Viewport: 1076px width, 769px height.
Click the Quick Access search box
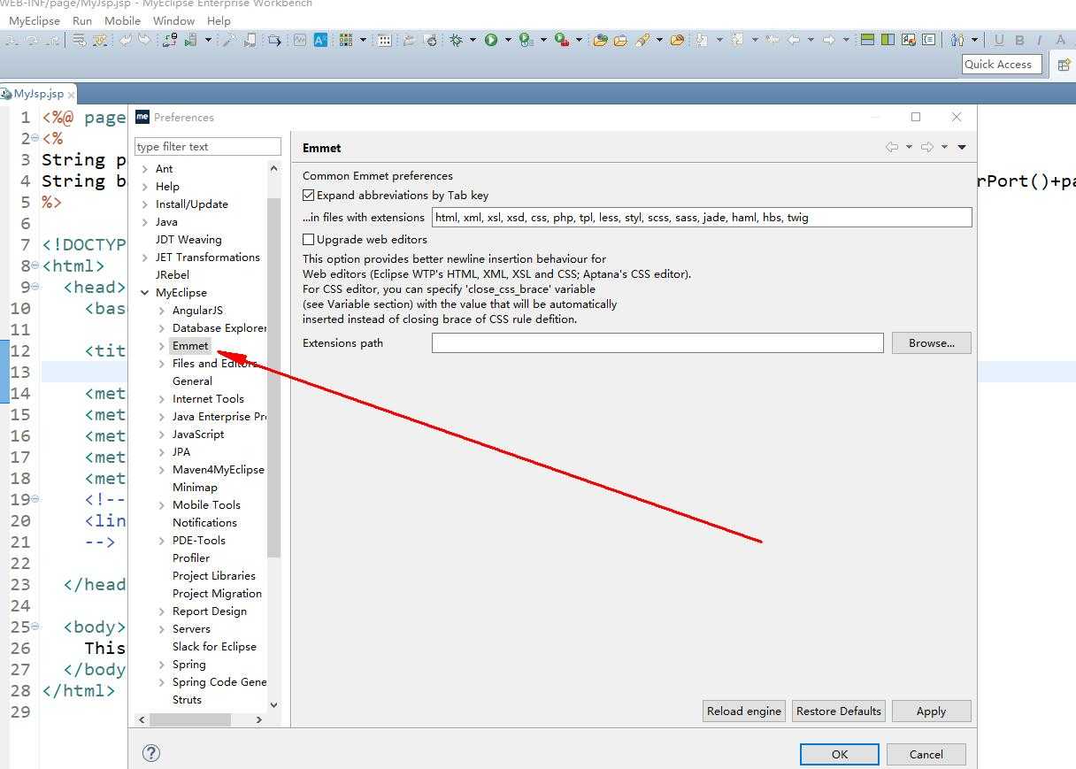pos(1003,64)
